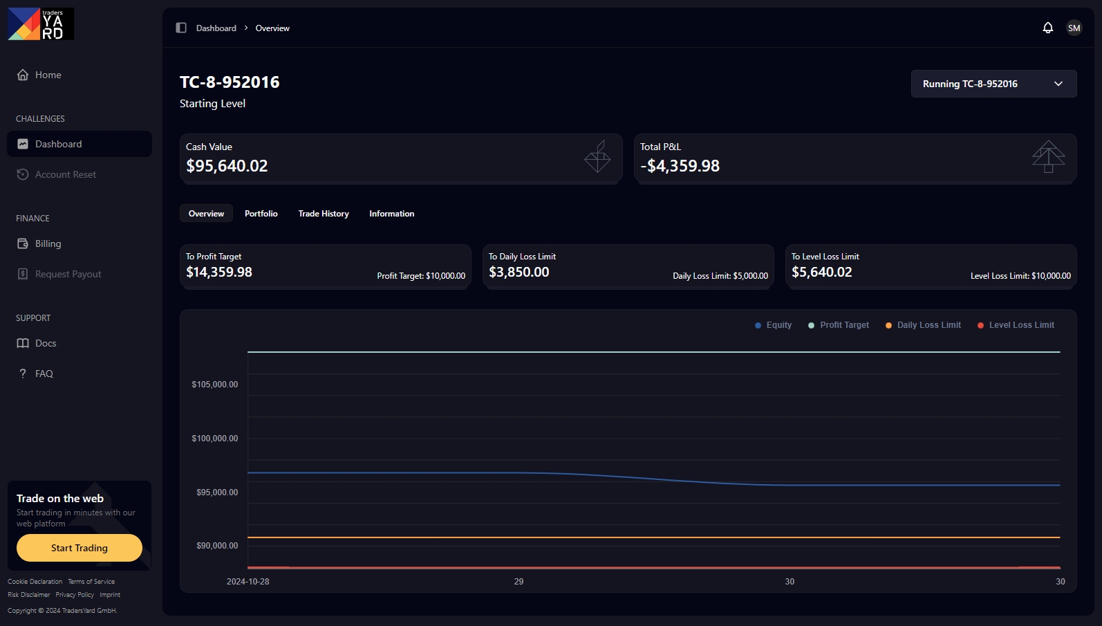
Task: Open the SM user avatar menu
Action: pyautogui.click(x=1074, y=28)
